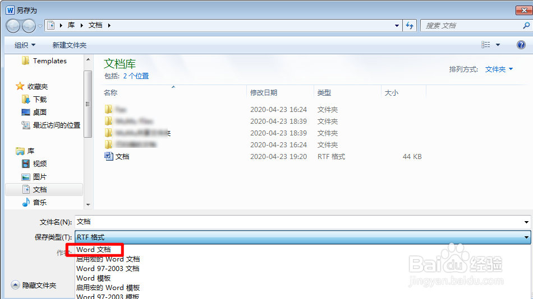Image resolution: width=533 pixels, height=299 pixels.
Task: Select the 文档 RTF file in list
Action: click(122, 156)
